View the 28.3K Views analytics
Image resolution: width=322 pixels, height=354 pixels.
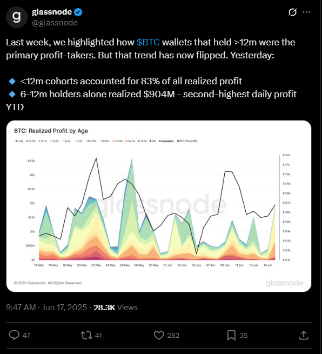coord(115,308)
